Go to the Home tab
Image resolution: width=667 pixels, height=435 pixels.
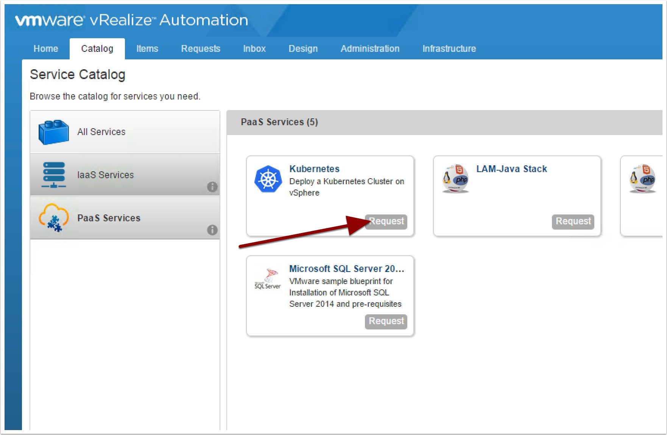46,49
